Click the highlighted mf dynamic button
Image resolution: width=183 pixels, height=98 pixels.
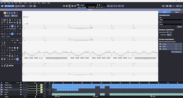(x=12, y=34)
